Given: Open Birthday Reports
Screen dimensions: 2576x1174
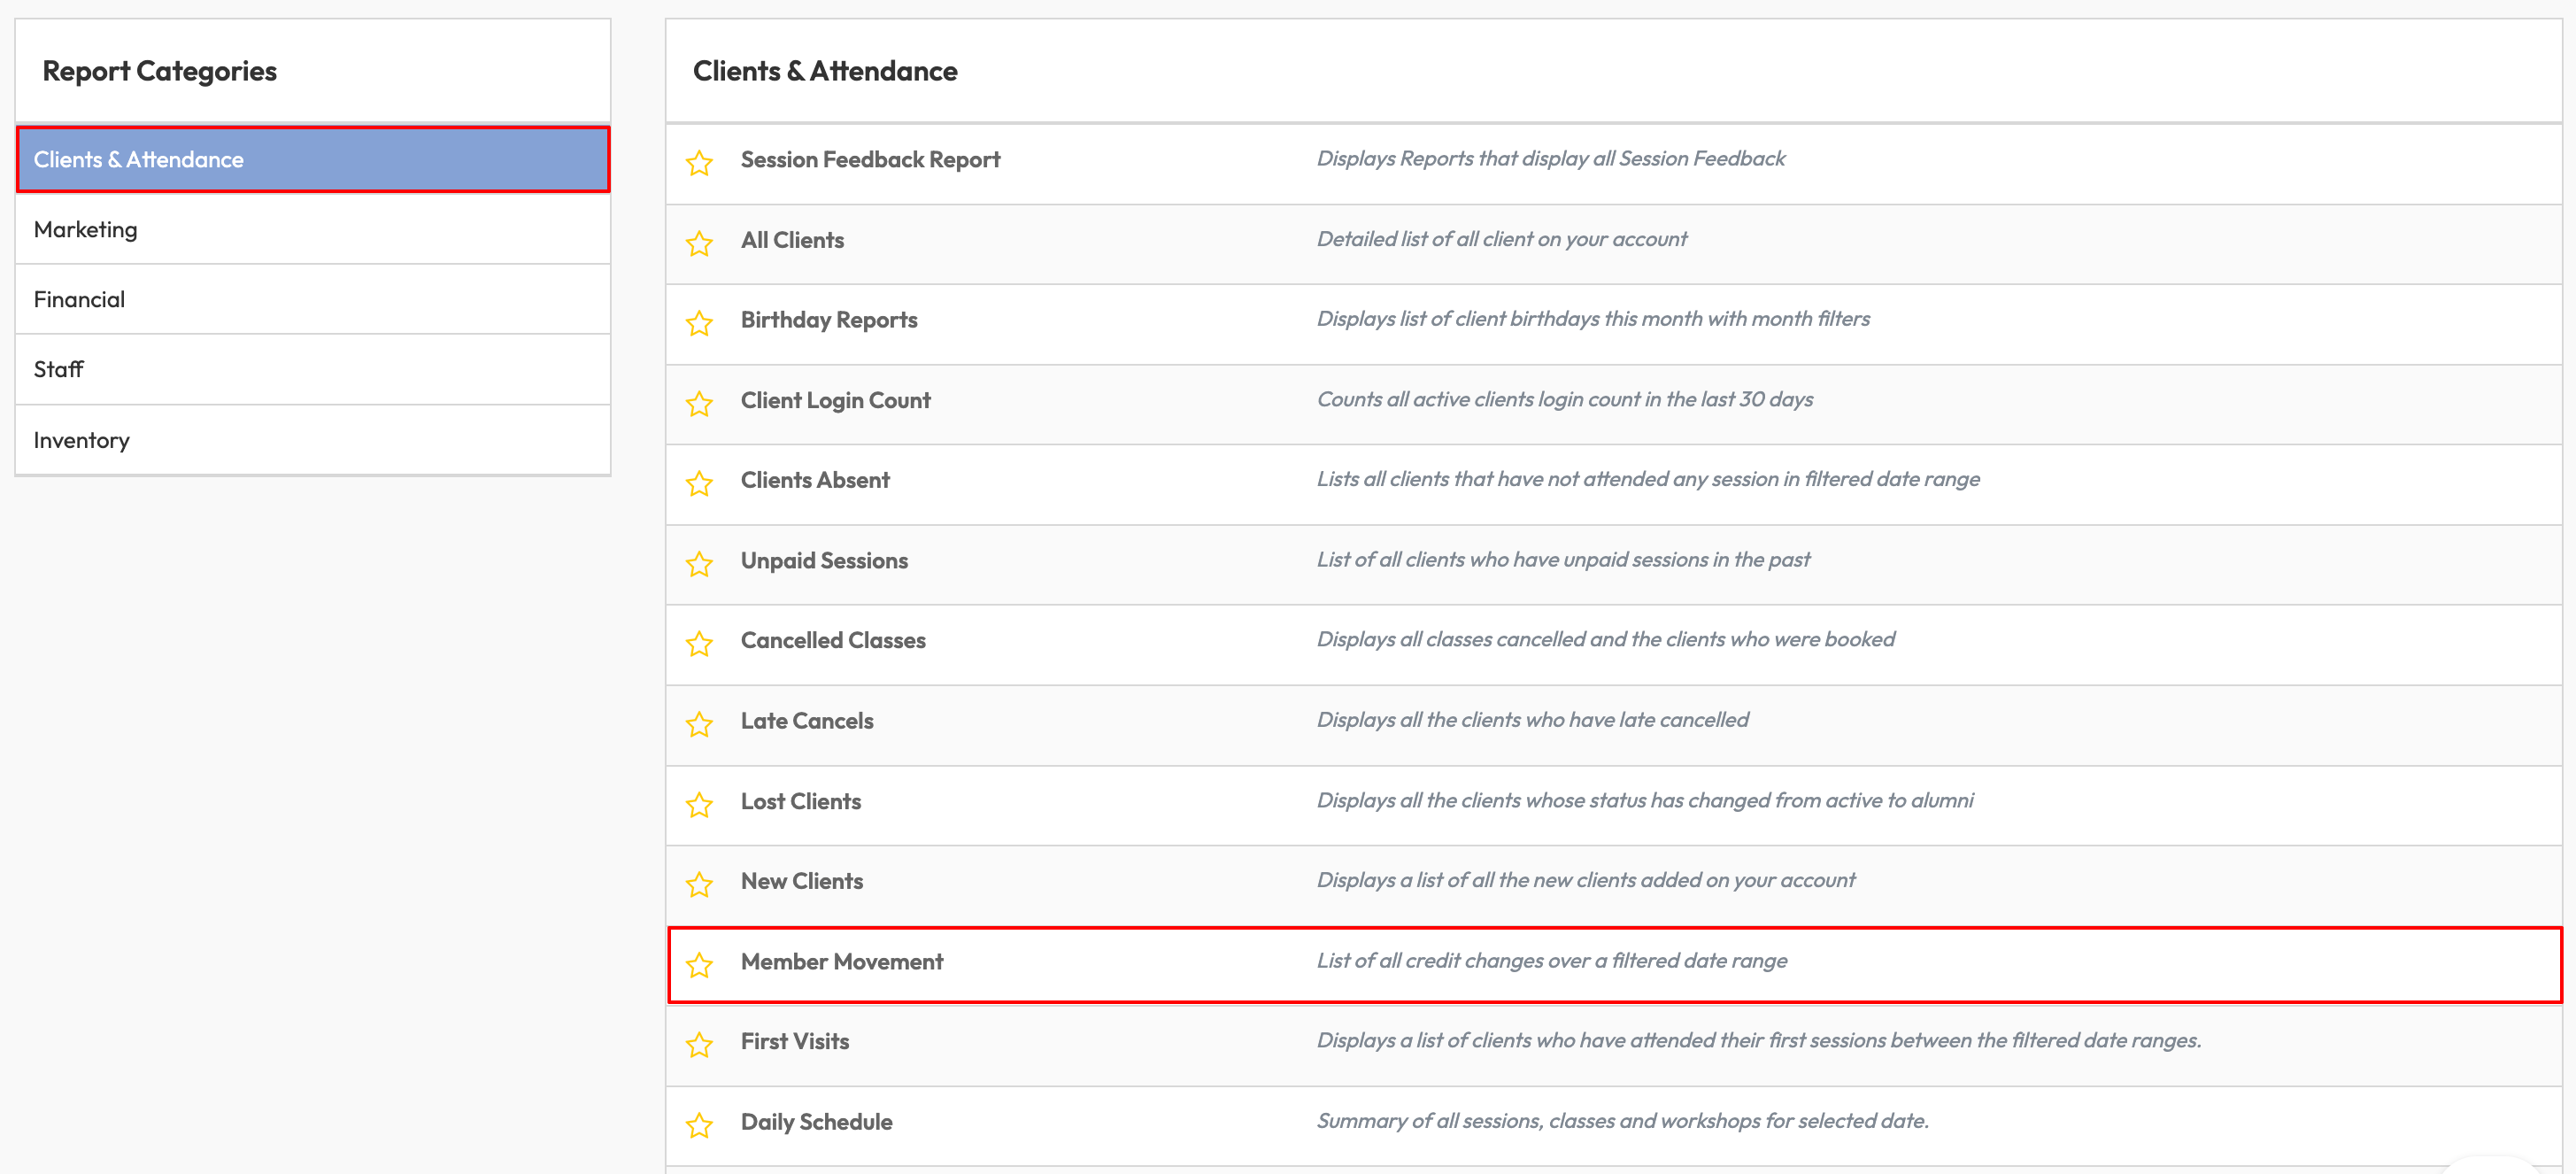Looking at the screenshot, I should click(x=828, y=320).
